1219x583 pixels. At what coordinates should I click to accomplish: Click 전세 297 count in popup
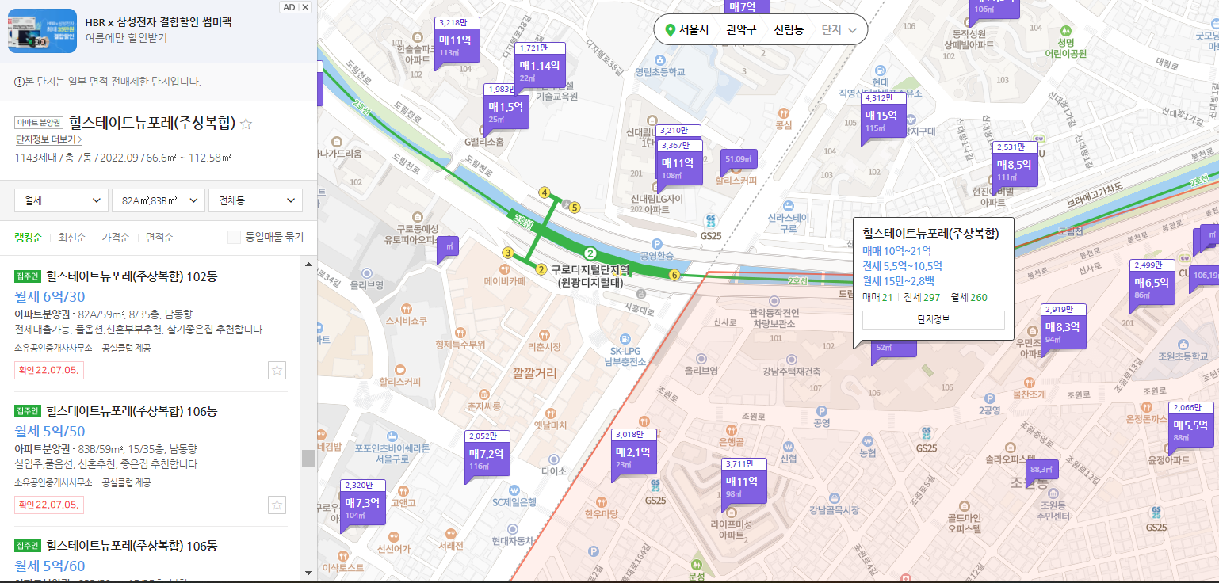tap(921, 297)
